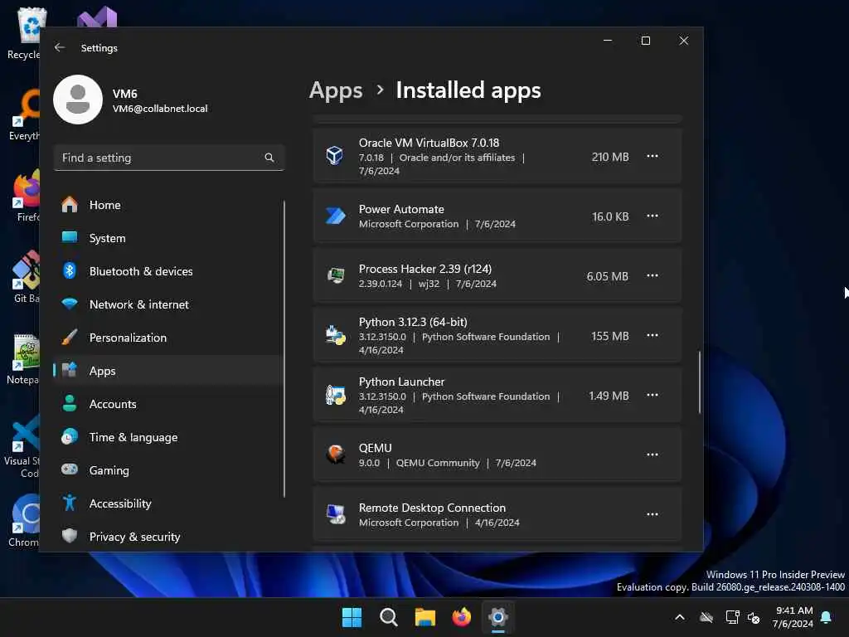Click the VM6 profile avatar
This screenshot has width=849, height=637.
pyautogui.click(x=78, y=100)
